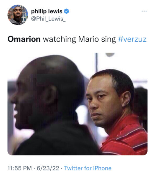The width and height of the screenshot is (155, 176).
Task: Open philip lewis profile avatar photo
Action: 18,15
